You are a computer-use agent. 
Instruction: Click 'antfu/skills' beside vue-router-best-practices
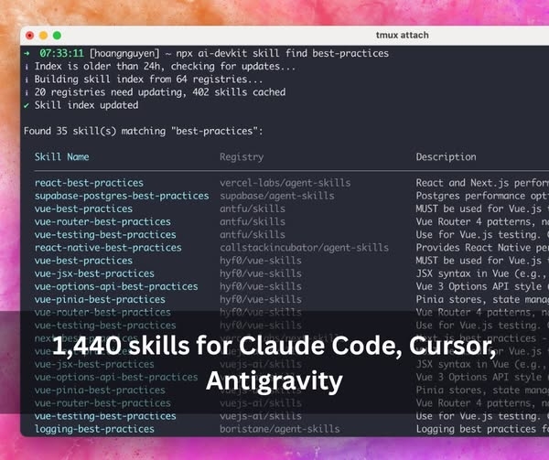253,222
